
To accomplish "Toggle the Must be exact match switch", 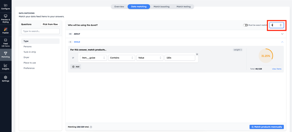I will (x=245, y=25).
